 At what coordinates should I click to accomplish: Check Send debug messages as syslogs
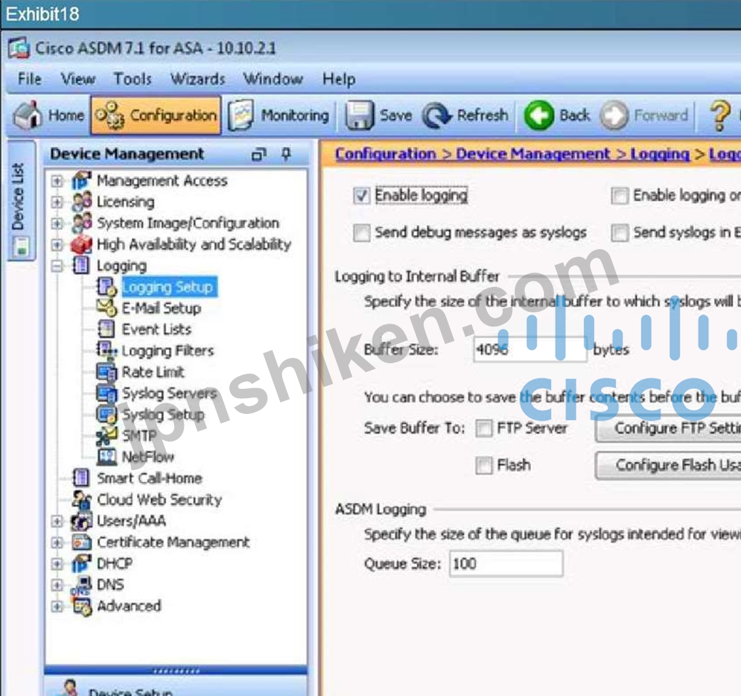coord(361,233)
